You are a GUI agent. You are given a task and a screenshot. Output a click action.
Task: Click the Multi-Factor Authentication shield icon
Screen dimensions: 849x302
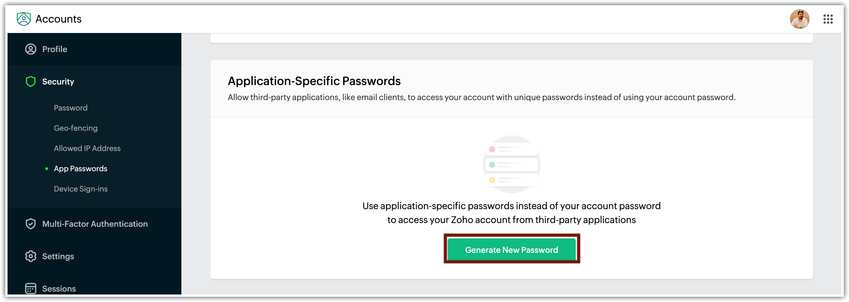click(x=31, y=224)
